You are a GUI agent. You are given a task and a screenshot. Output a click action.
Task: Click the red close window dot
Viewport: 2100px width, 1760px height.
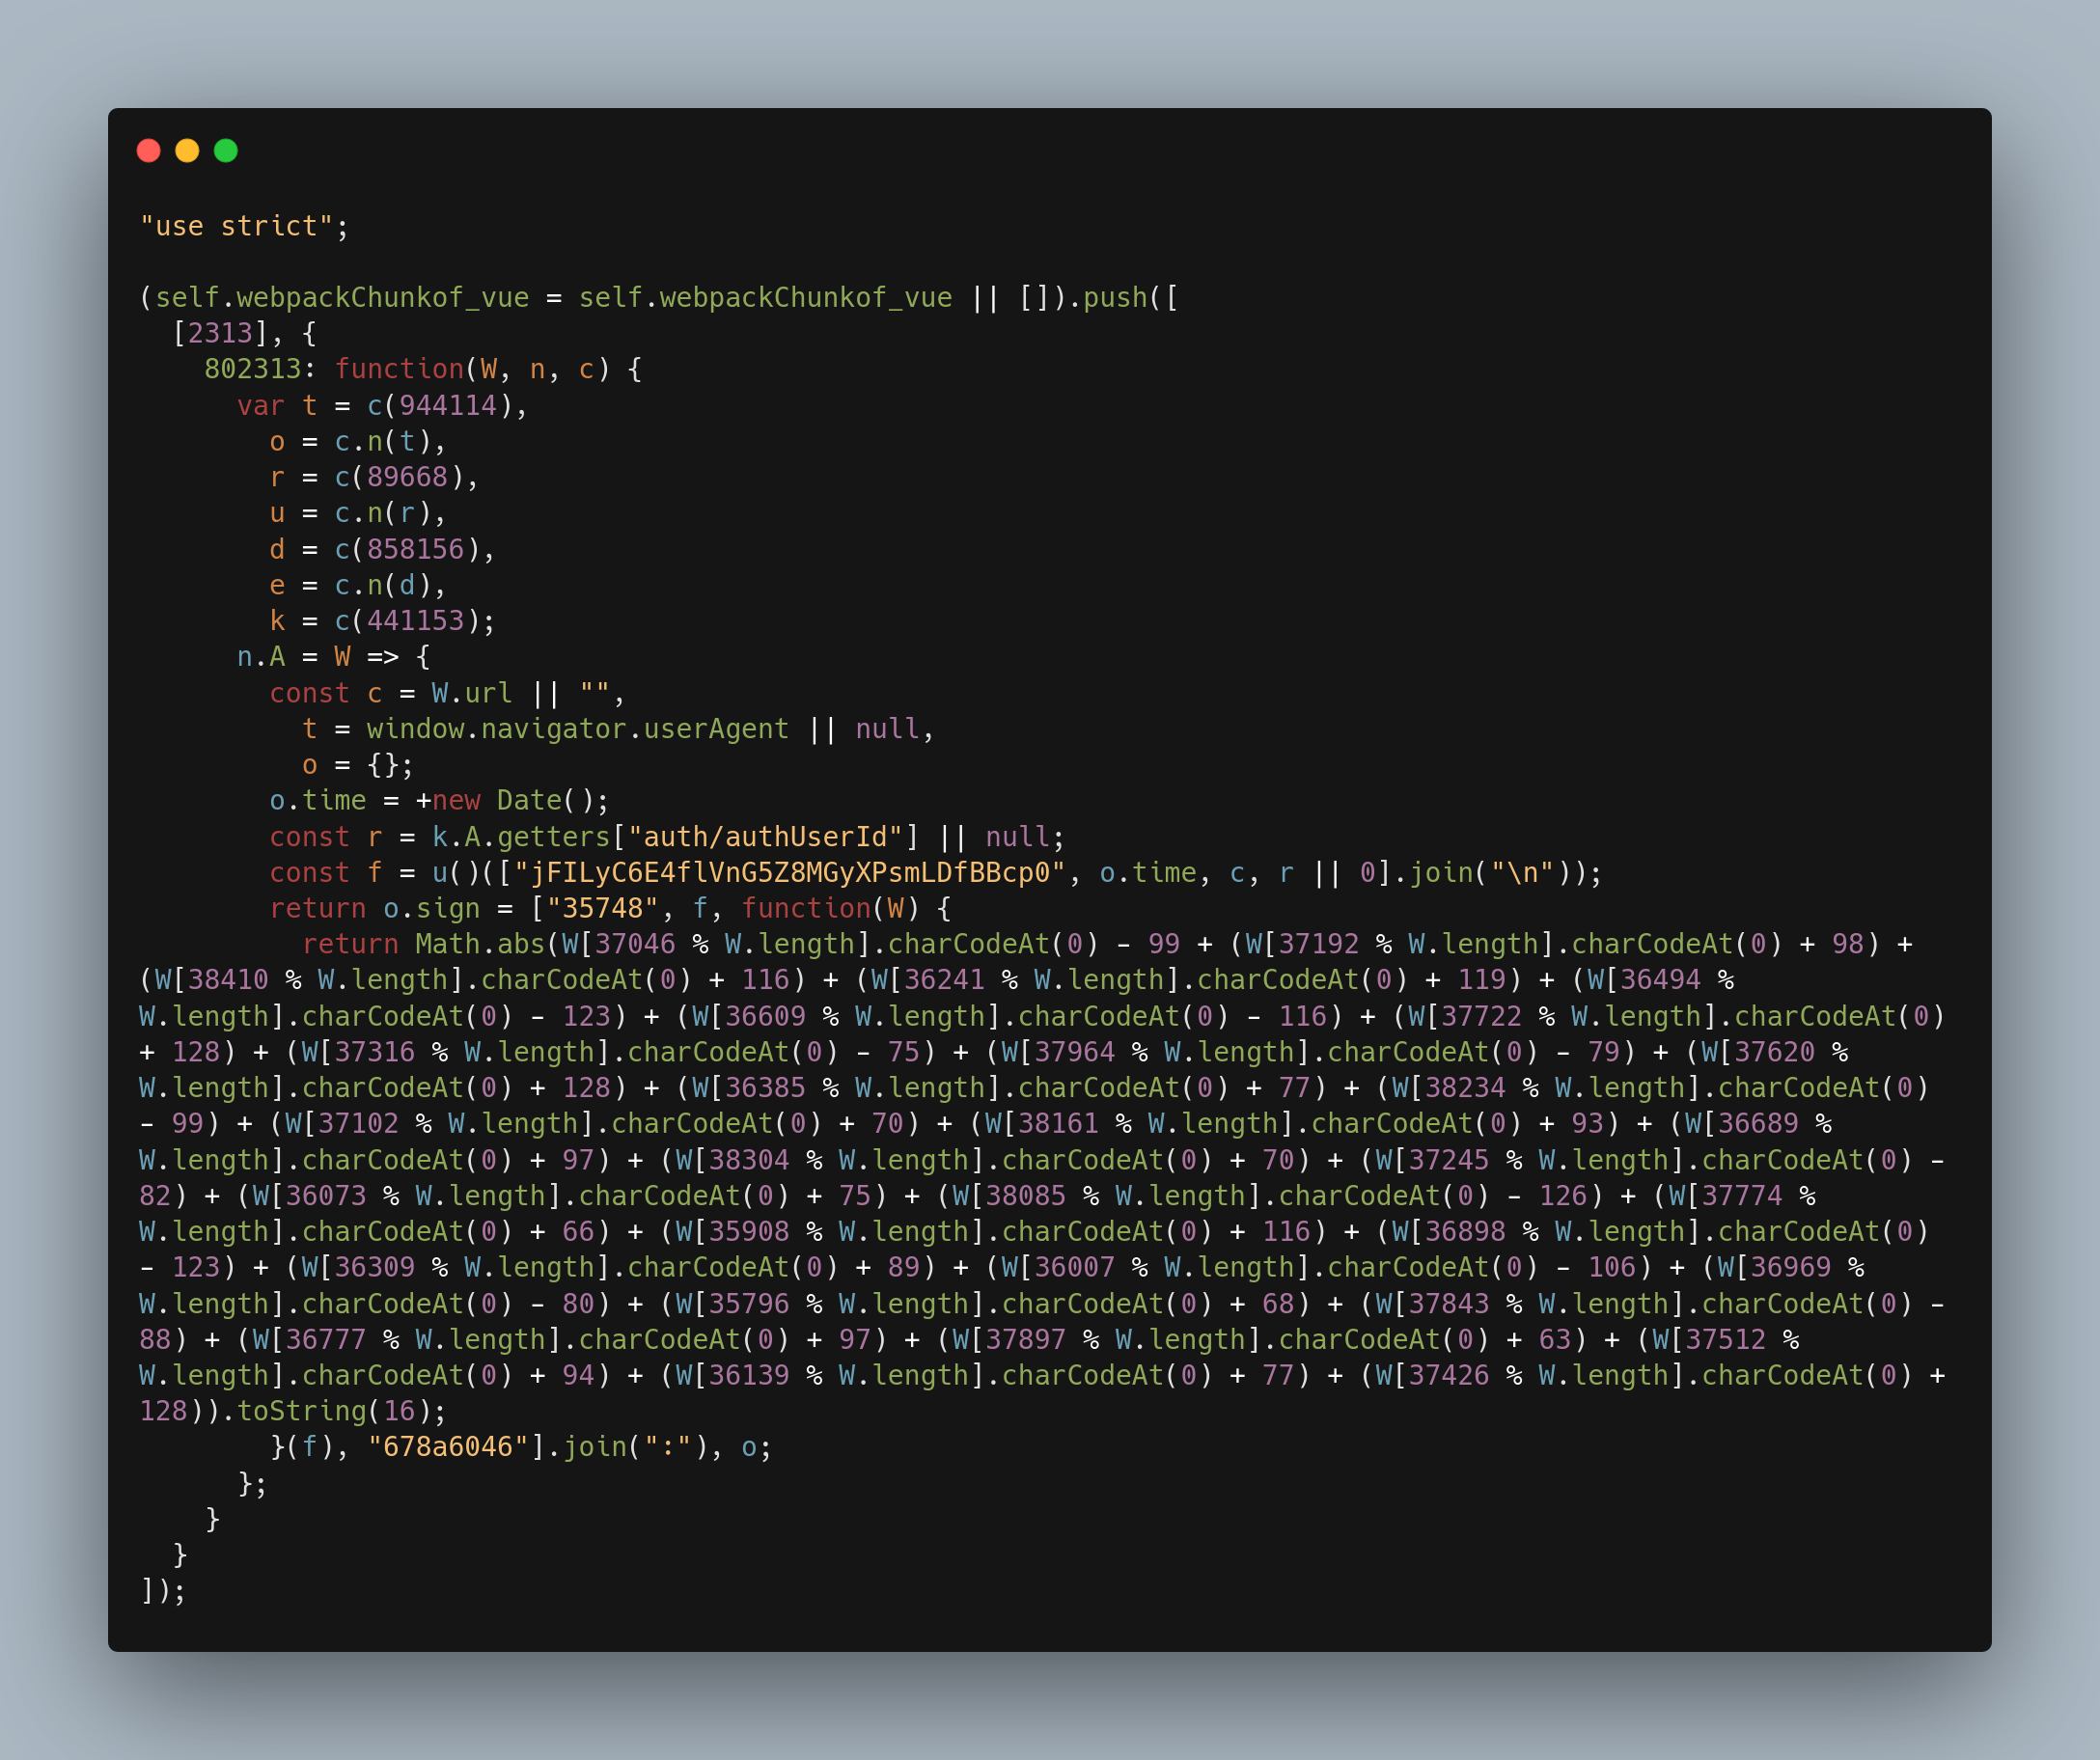pos(149,150)
